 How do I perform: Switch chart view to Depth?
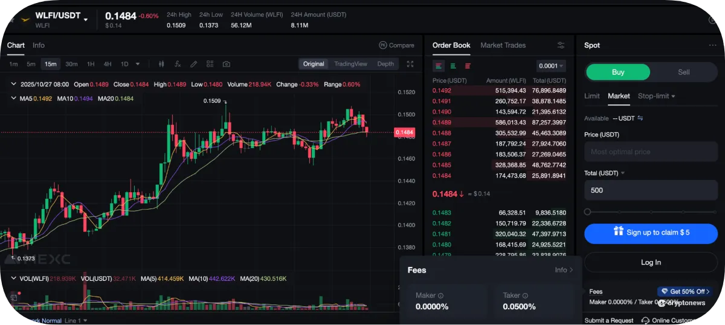pyautogui.click(x=385, y=64)
